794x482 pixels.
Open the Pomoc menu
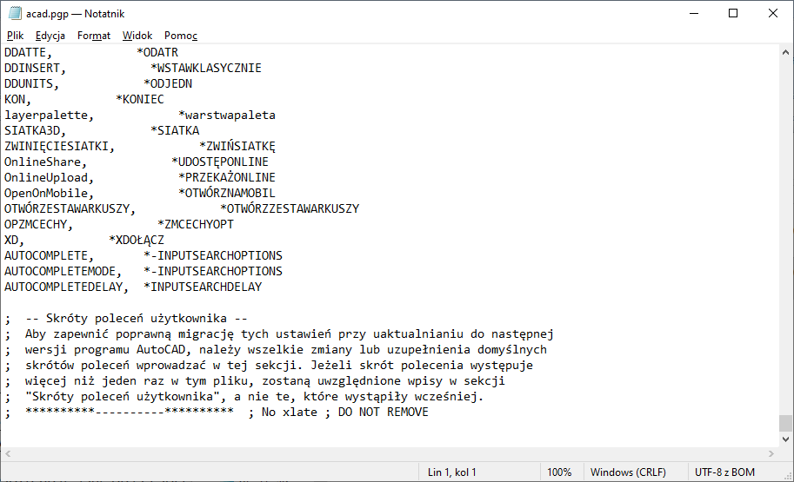coord(181,36)
